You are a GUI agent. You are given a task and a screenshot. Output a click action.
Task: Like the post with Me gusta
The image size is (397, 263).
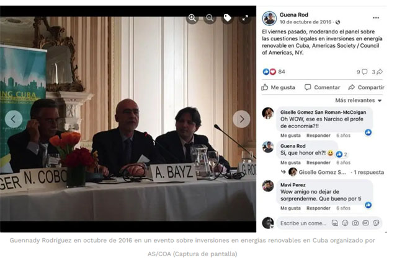point(279,87)
